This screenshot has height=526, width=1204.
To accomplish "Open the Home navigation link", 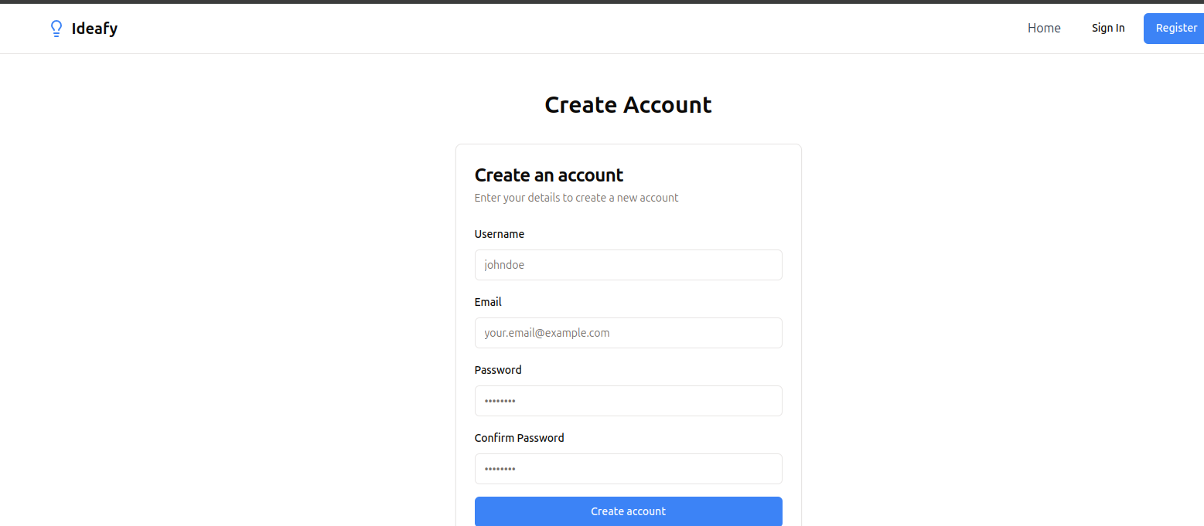I will coord(1044,28).
